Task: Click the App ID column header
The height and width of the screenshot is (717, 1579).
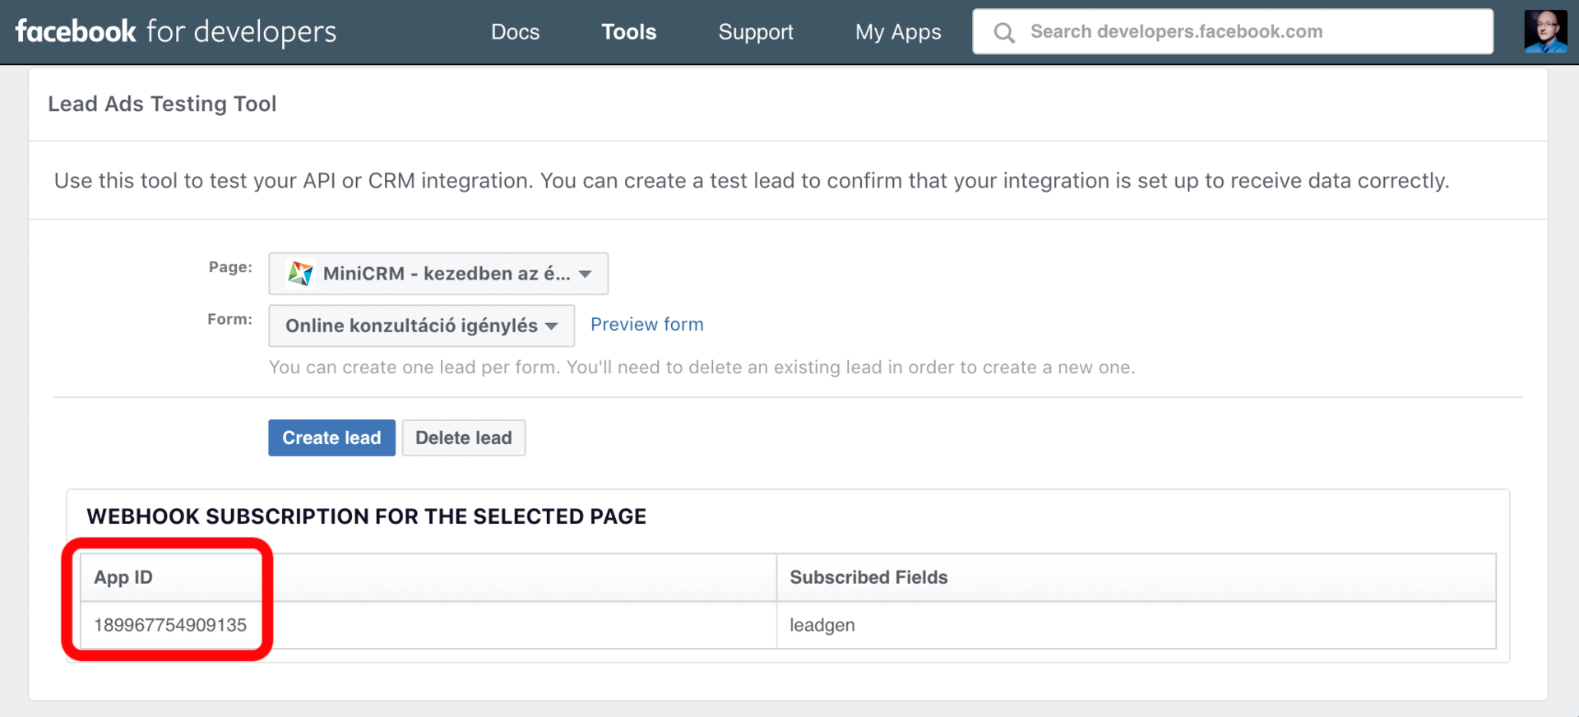Action: (x=428, y=577)
